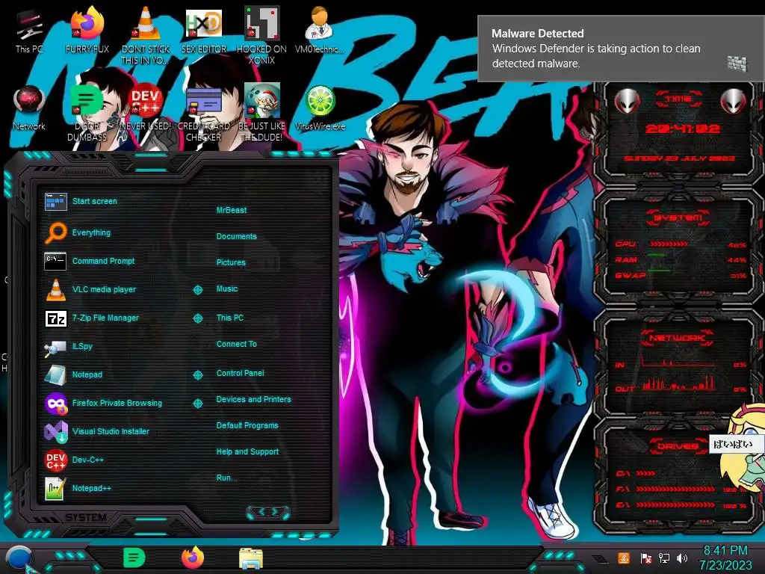Click the F:\ drive bar in Drives widget
Image resolution: width=765 pixels, height=574 pixels.
675,489
